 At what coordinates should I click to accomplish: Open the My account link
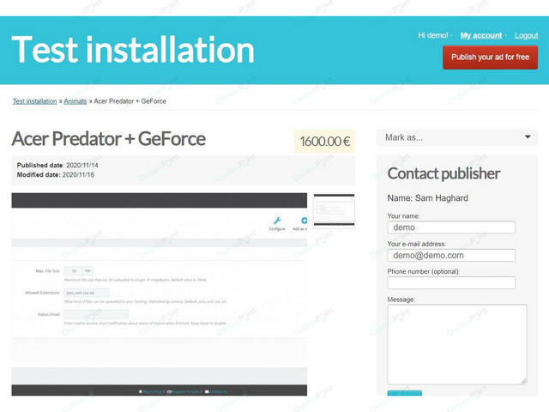tap(481, 35)
